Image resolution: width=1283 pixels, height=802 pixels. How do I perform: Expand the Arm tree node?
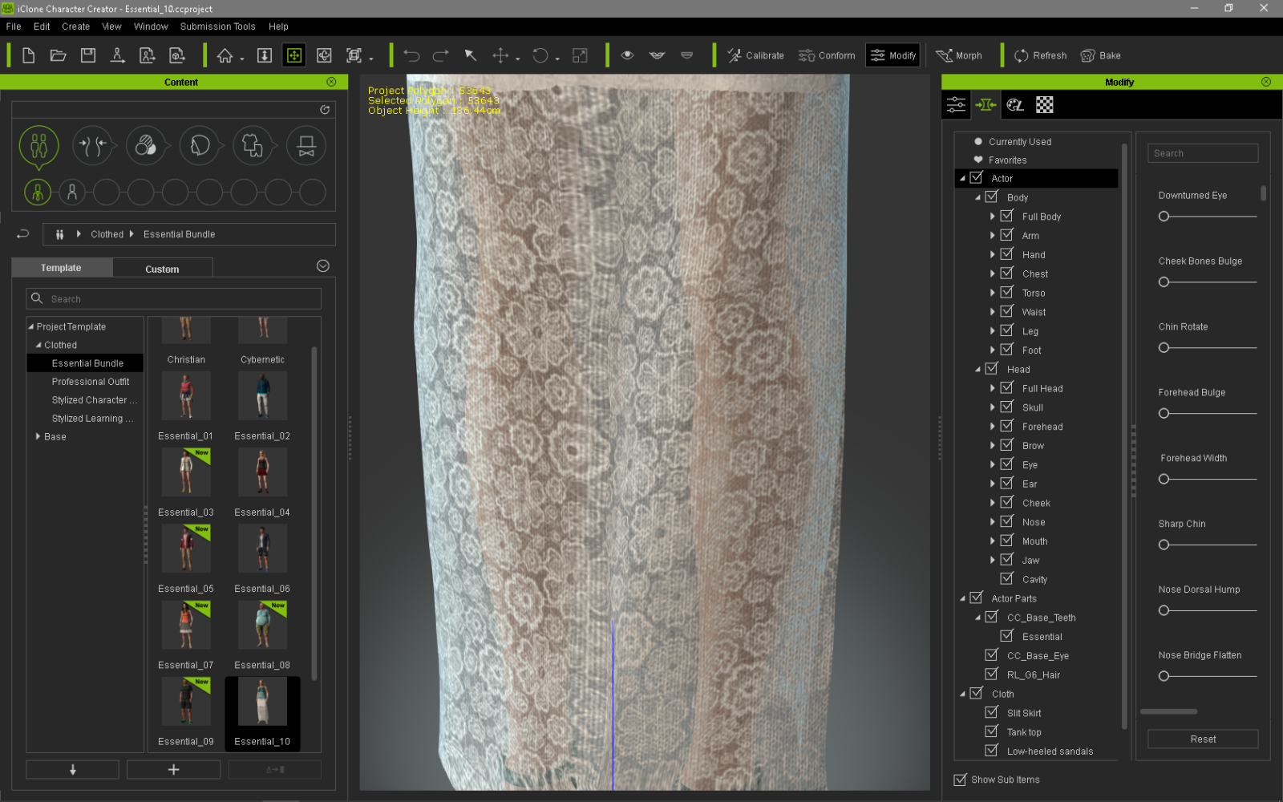[x=993, y=236]
